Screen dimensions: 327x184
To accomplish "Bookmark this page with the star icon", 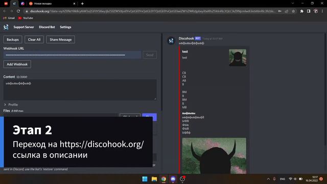I will click(x=293, y=11).
